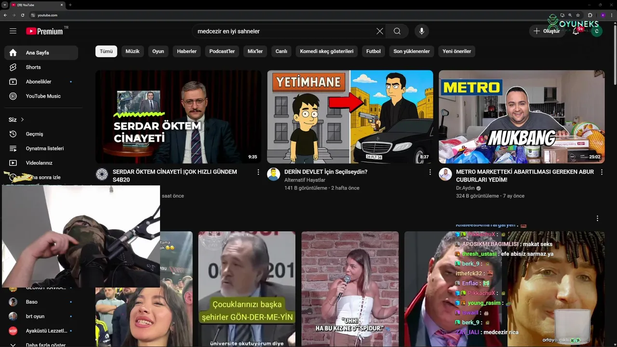This screenshot has width=617, height=347.
Task: Select the Oyun filter chip
Action: click(158, 51)
